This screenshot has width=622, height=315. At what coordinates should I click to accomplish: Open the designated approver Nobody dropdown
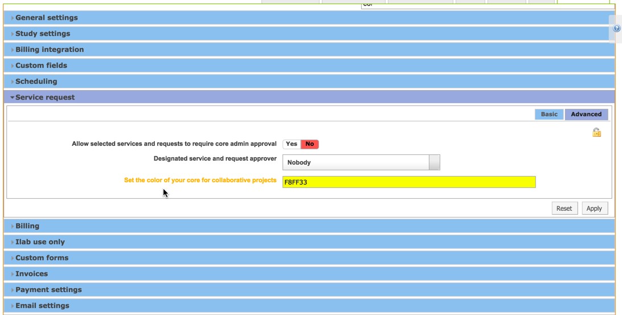click(x=361, y=162)
